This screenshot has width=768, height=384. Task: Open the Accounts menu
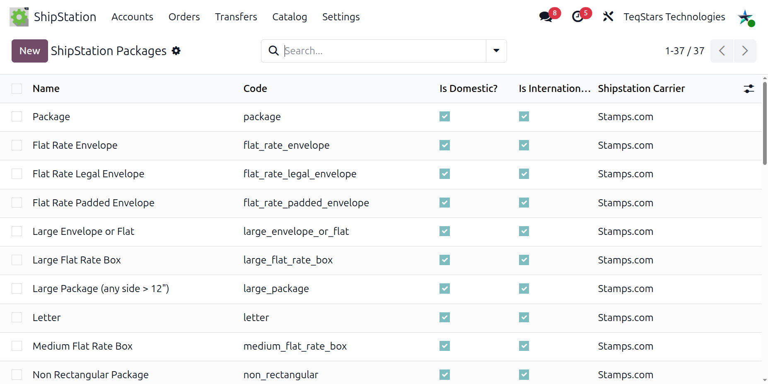(x=132, y=17)
